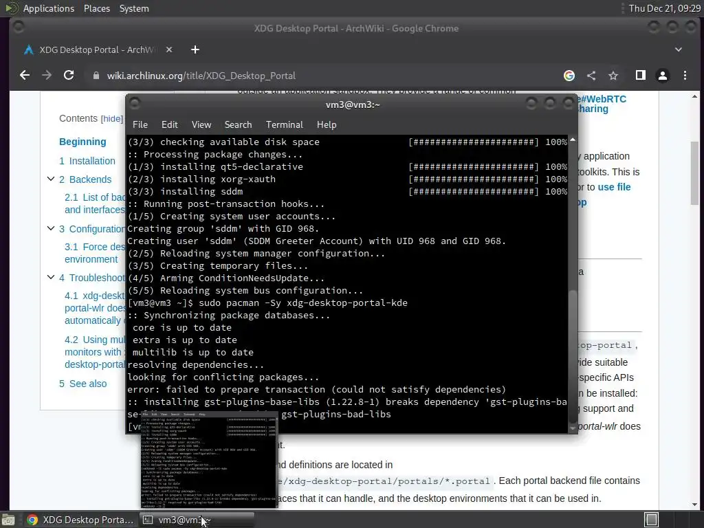The image size is (704, 528).
Task: Open Google icon in Chrome address bar
Action: [569, 76]
